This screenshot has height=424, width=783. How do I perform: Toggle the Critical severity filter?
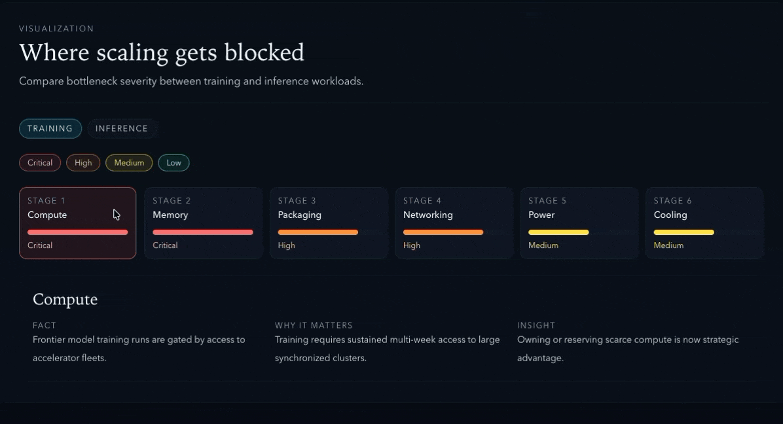click(40, 163)
